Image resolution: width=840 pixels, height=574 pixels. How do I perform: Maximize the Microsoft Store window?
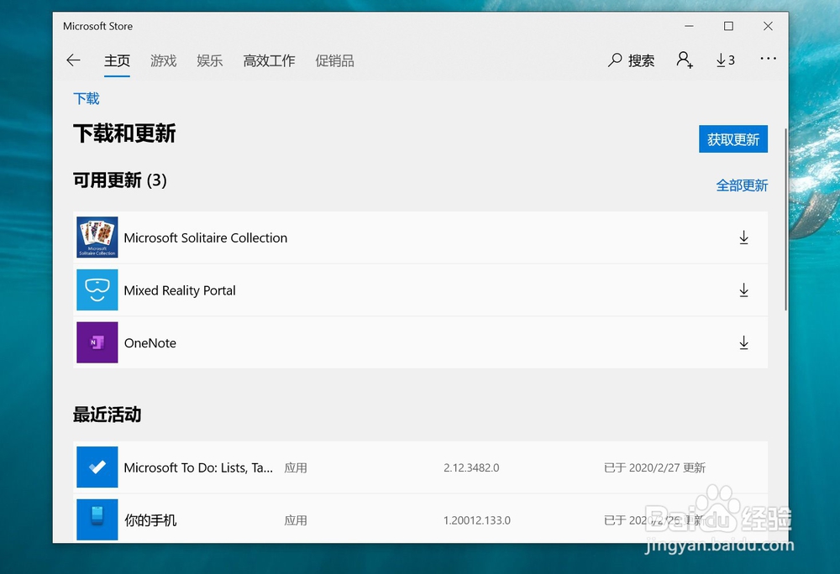(728, 26)
